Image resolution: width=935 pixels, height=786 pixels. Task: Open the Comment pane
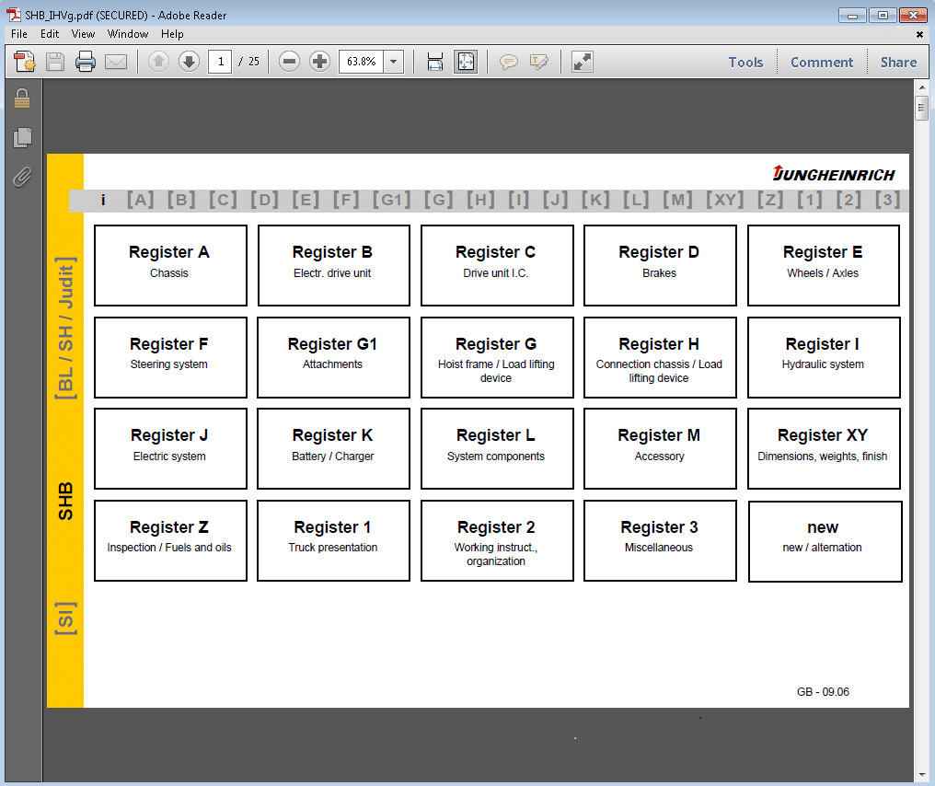pyautogui.click(x=822, y=62)
